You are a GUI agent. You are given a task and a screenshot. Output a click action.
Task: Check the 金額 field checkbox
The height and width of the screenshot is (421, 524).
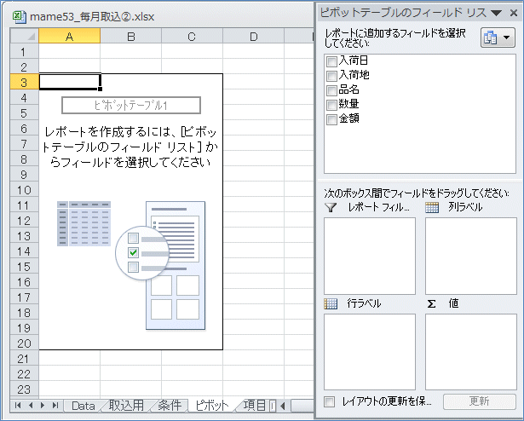(x=331, y=119)
